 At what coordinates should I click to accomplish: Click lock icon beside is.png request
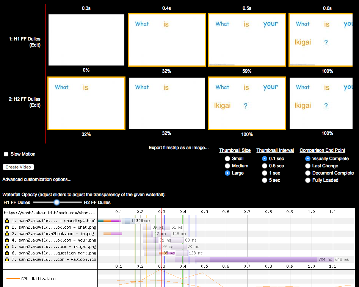click(x=7, y=234)
